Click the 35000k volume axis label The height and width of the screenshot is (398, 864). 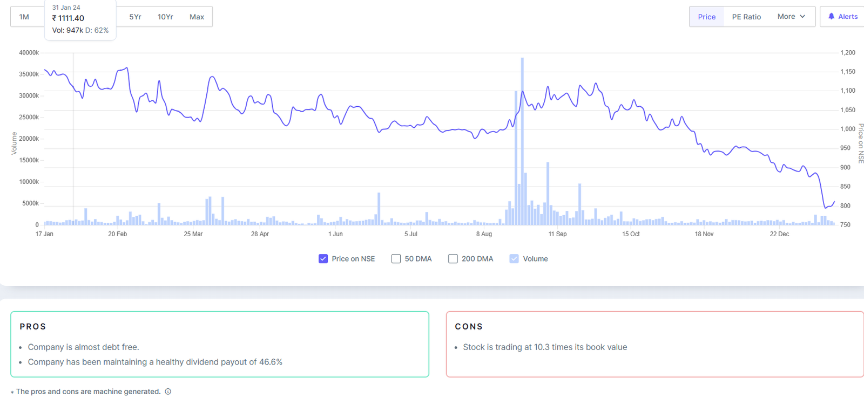(29, 74)
